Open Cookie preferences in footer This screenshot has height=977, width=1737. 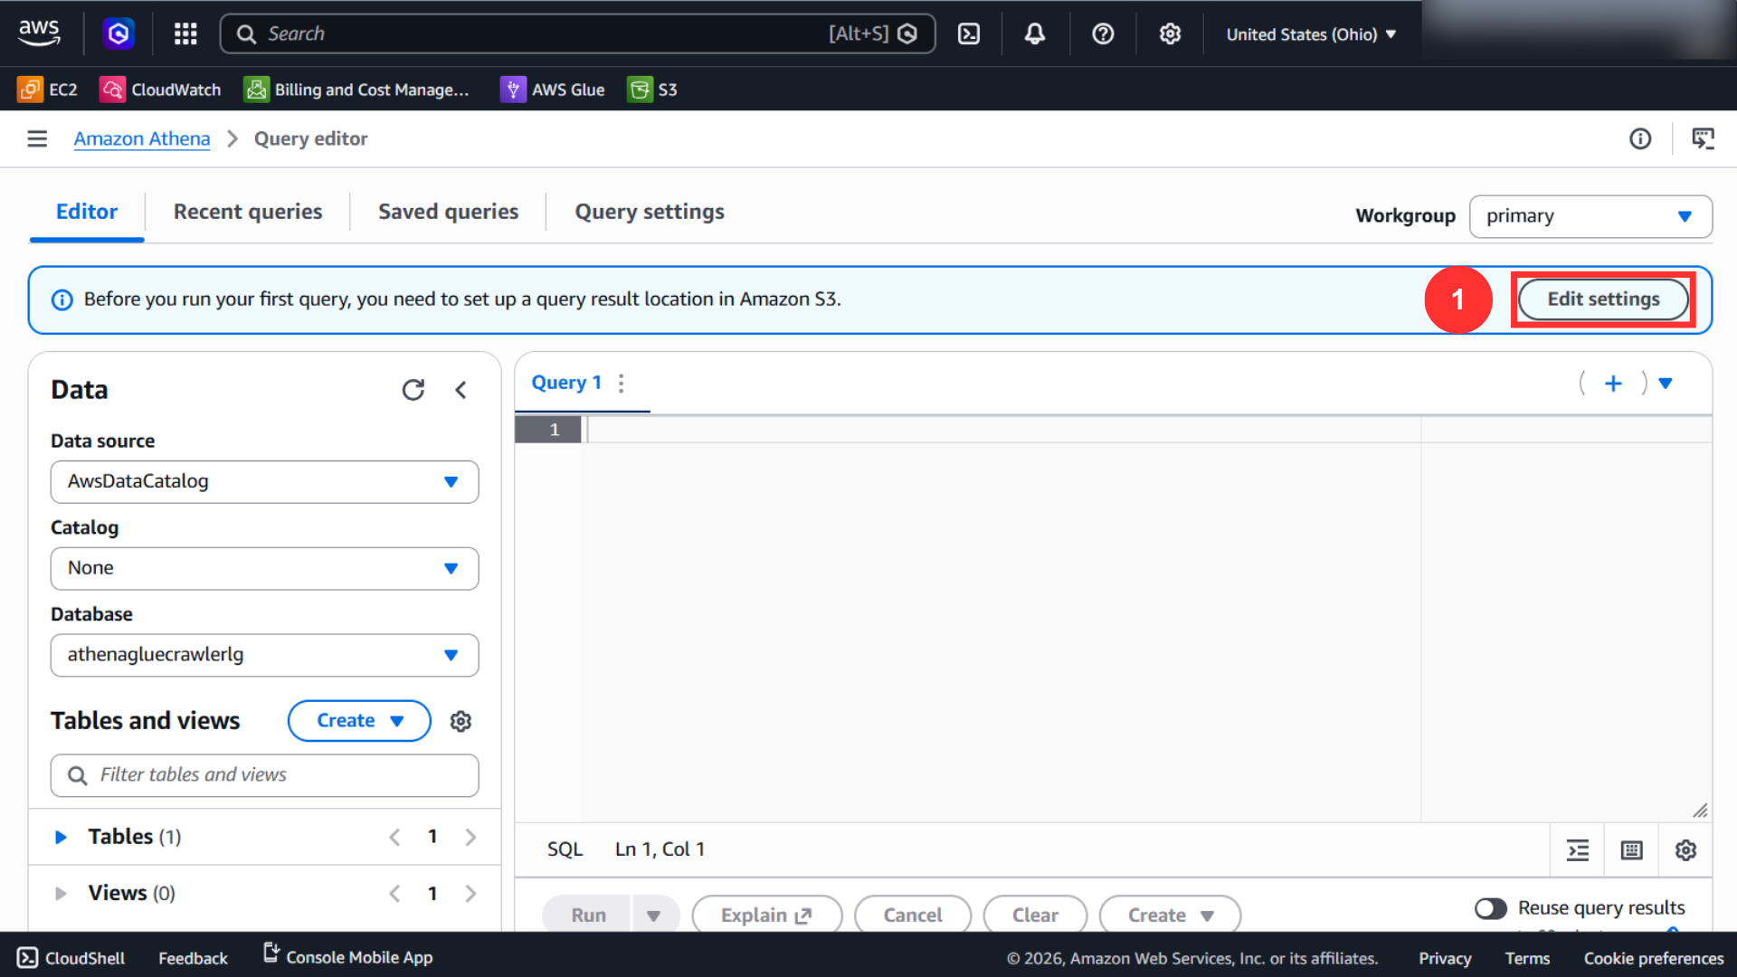1654,958
